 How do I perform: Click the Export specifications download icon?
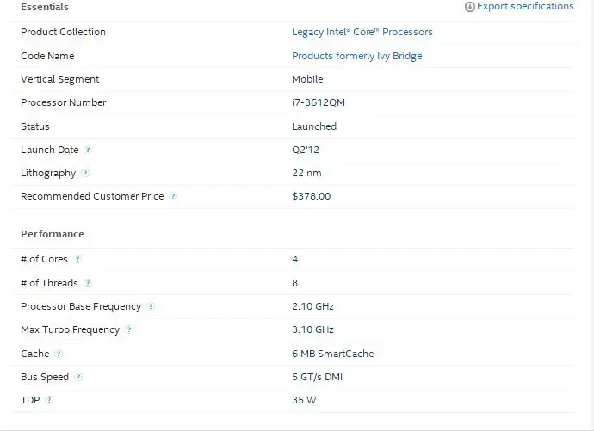coord(470,7)
